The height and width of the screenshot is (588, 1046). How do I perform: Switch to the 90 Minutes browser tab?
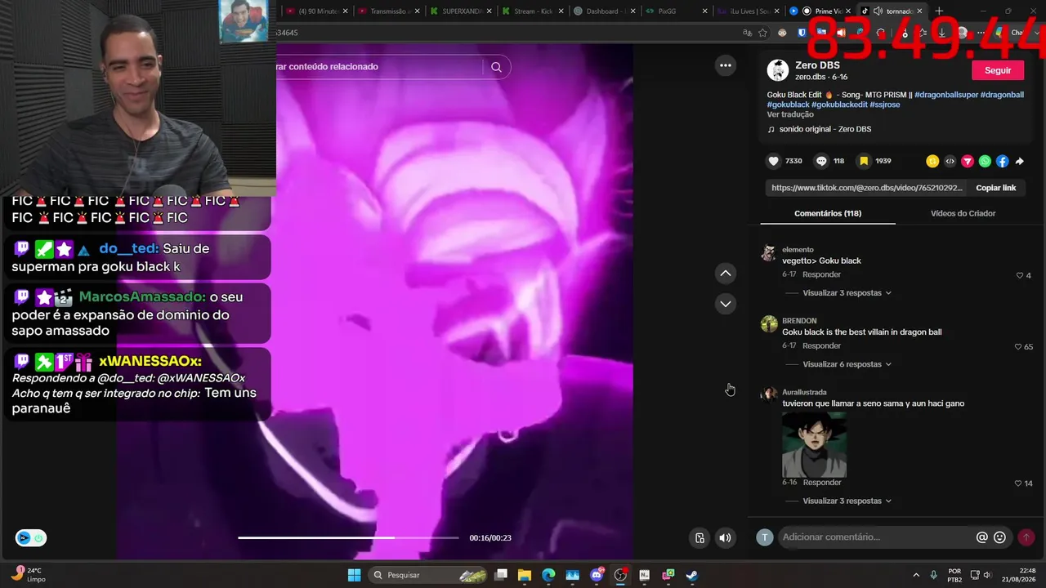pyautogui.click(x=315, y=11)
